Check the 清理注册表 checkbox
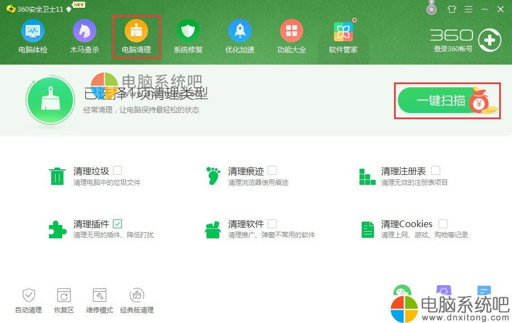 [x=436, y=170]
